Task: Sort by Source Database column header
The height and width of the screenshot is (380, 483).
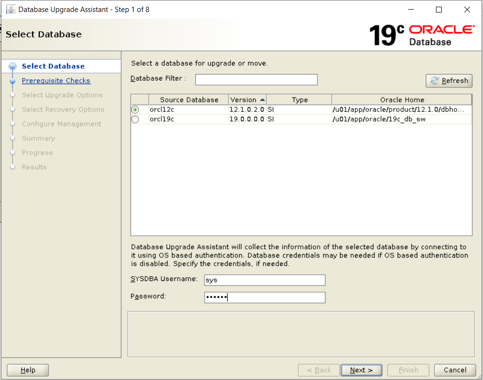Action: click(189, 100)
